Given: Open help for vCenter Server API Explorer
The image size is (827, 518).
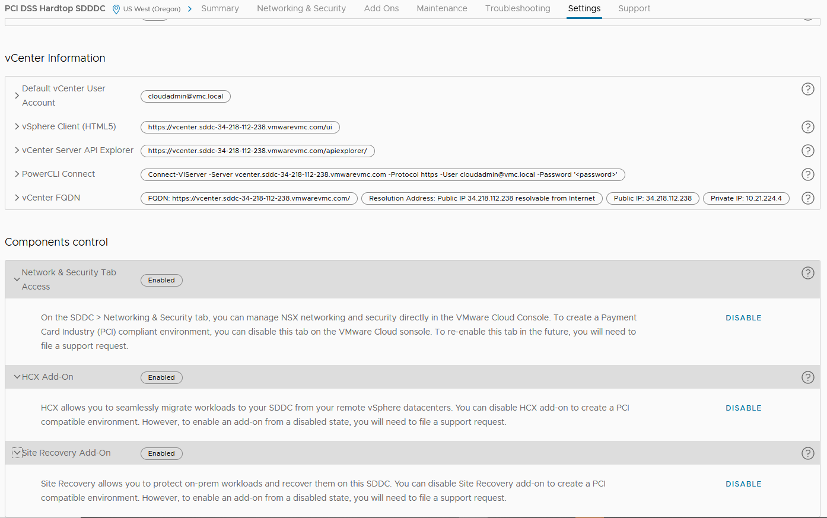Looking at the screenshot, I should click(x=807, y=151).
